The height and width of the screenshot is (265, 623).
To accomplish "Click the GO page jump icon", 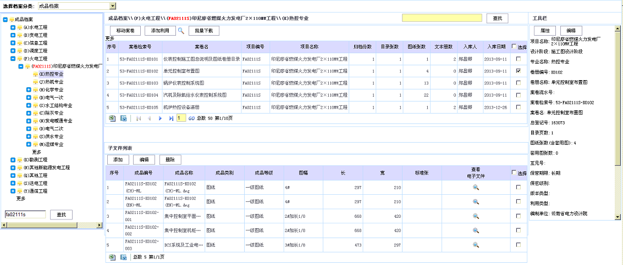I will [x=191, y=118].
